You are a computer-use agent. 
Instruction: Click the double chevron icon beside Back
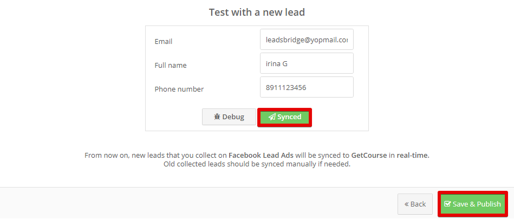406,204
